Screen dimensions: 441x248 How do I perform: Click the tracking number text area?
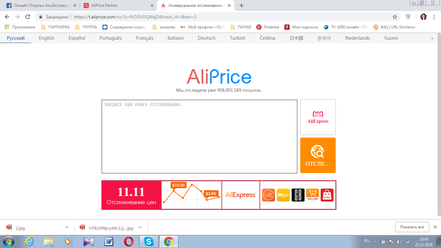pyautogui.click(x=200, y=137)
